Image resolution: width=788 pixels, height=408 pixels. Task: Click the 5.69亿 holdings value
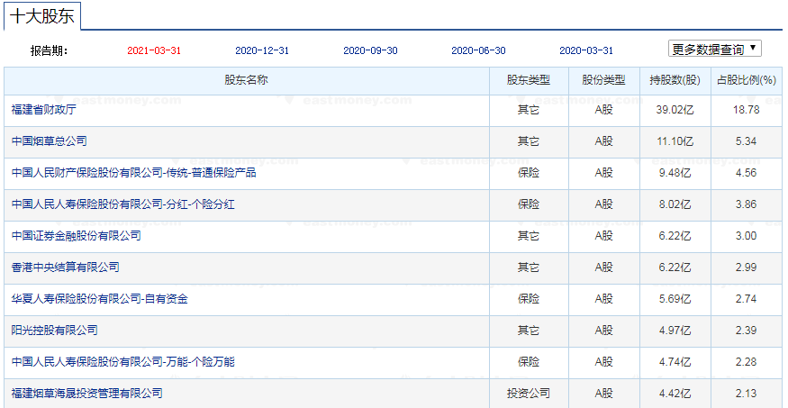tap(675, 299)
